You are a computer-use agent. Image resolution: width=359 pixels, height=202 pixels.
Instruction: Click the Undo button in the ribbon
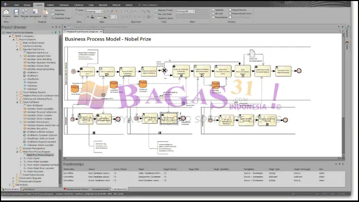tap(79, 10)
